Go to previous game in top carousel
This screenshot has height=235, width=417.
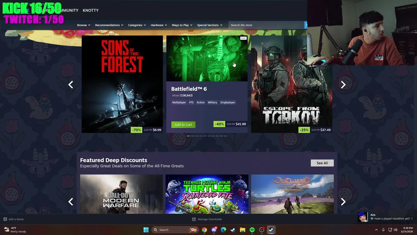[71, 85]
